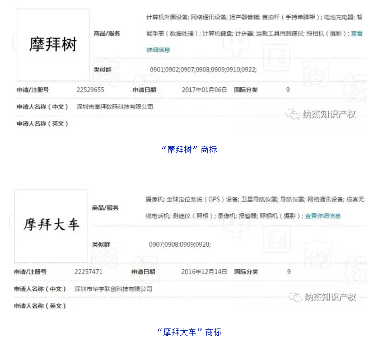Click the 详细信息 link under 摩拜树 goods
The height and width of the screenshot is (352, 374).
(158, 50)
